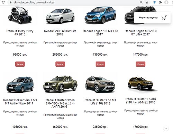Buy the Renault ZOE 68 kW Life
This screenshot has width=173, height=134.
pos(60,64)
